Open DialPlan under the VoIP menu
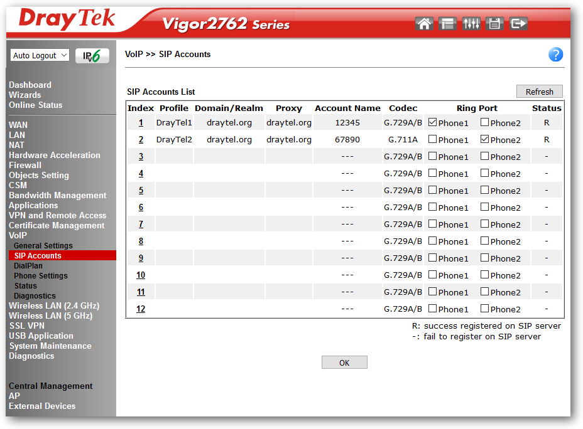 tap(28, 266)
